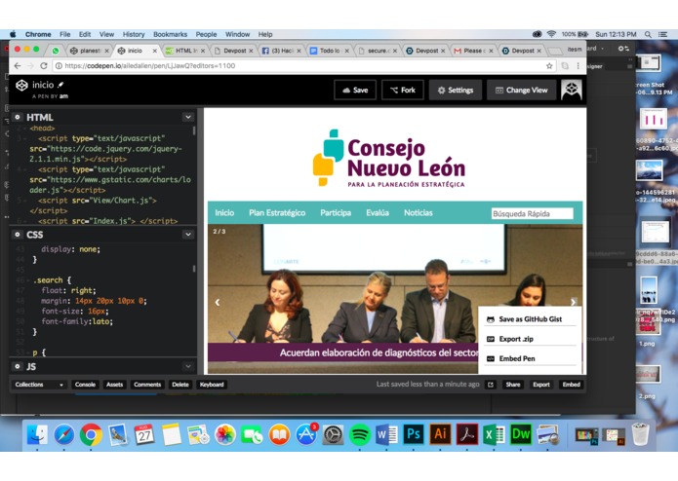Image resolution: width=678 pixels, height=481 pixels.
Task: Edit pen title using the pencil icon
Action: pos(60,85)
